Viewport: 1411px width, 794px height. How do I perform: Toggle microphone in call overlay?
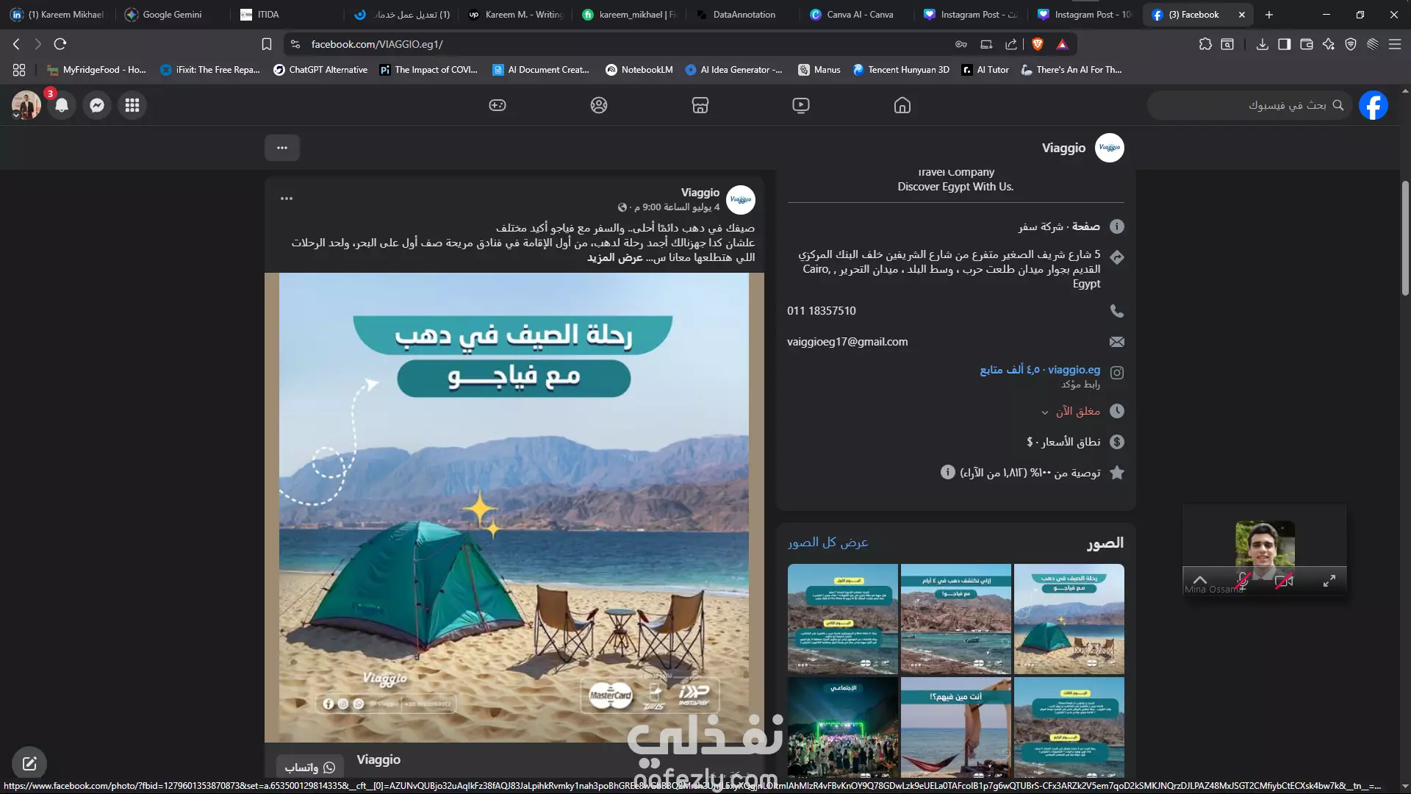pos(1243,581)
